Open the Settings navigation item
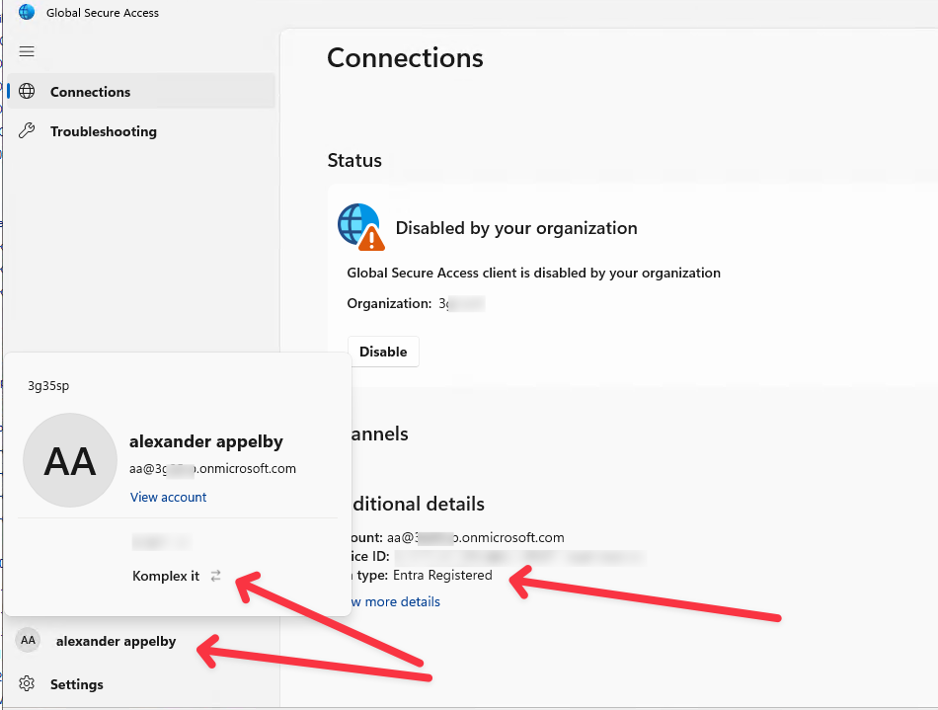This screenshot has height=710, width=938. (77, 684)
